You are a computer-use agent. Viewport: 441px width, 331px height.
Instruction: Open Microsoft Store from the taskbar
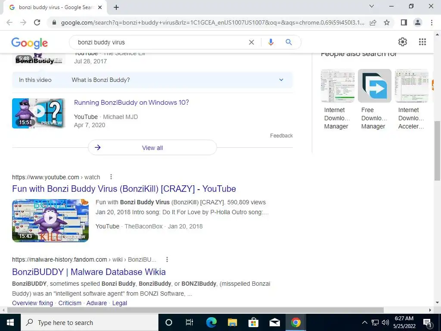(x=253, y=322)
